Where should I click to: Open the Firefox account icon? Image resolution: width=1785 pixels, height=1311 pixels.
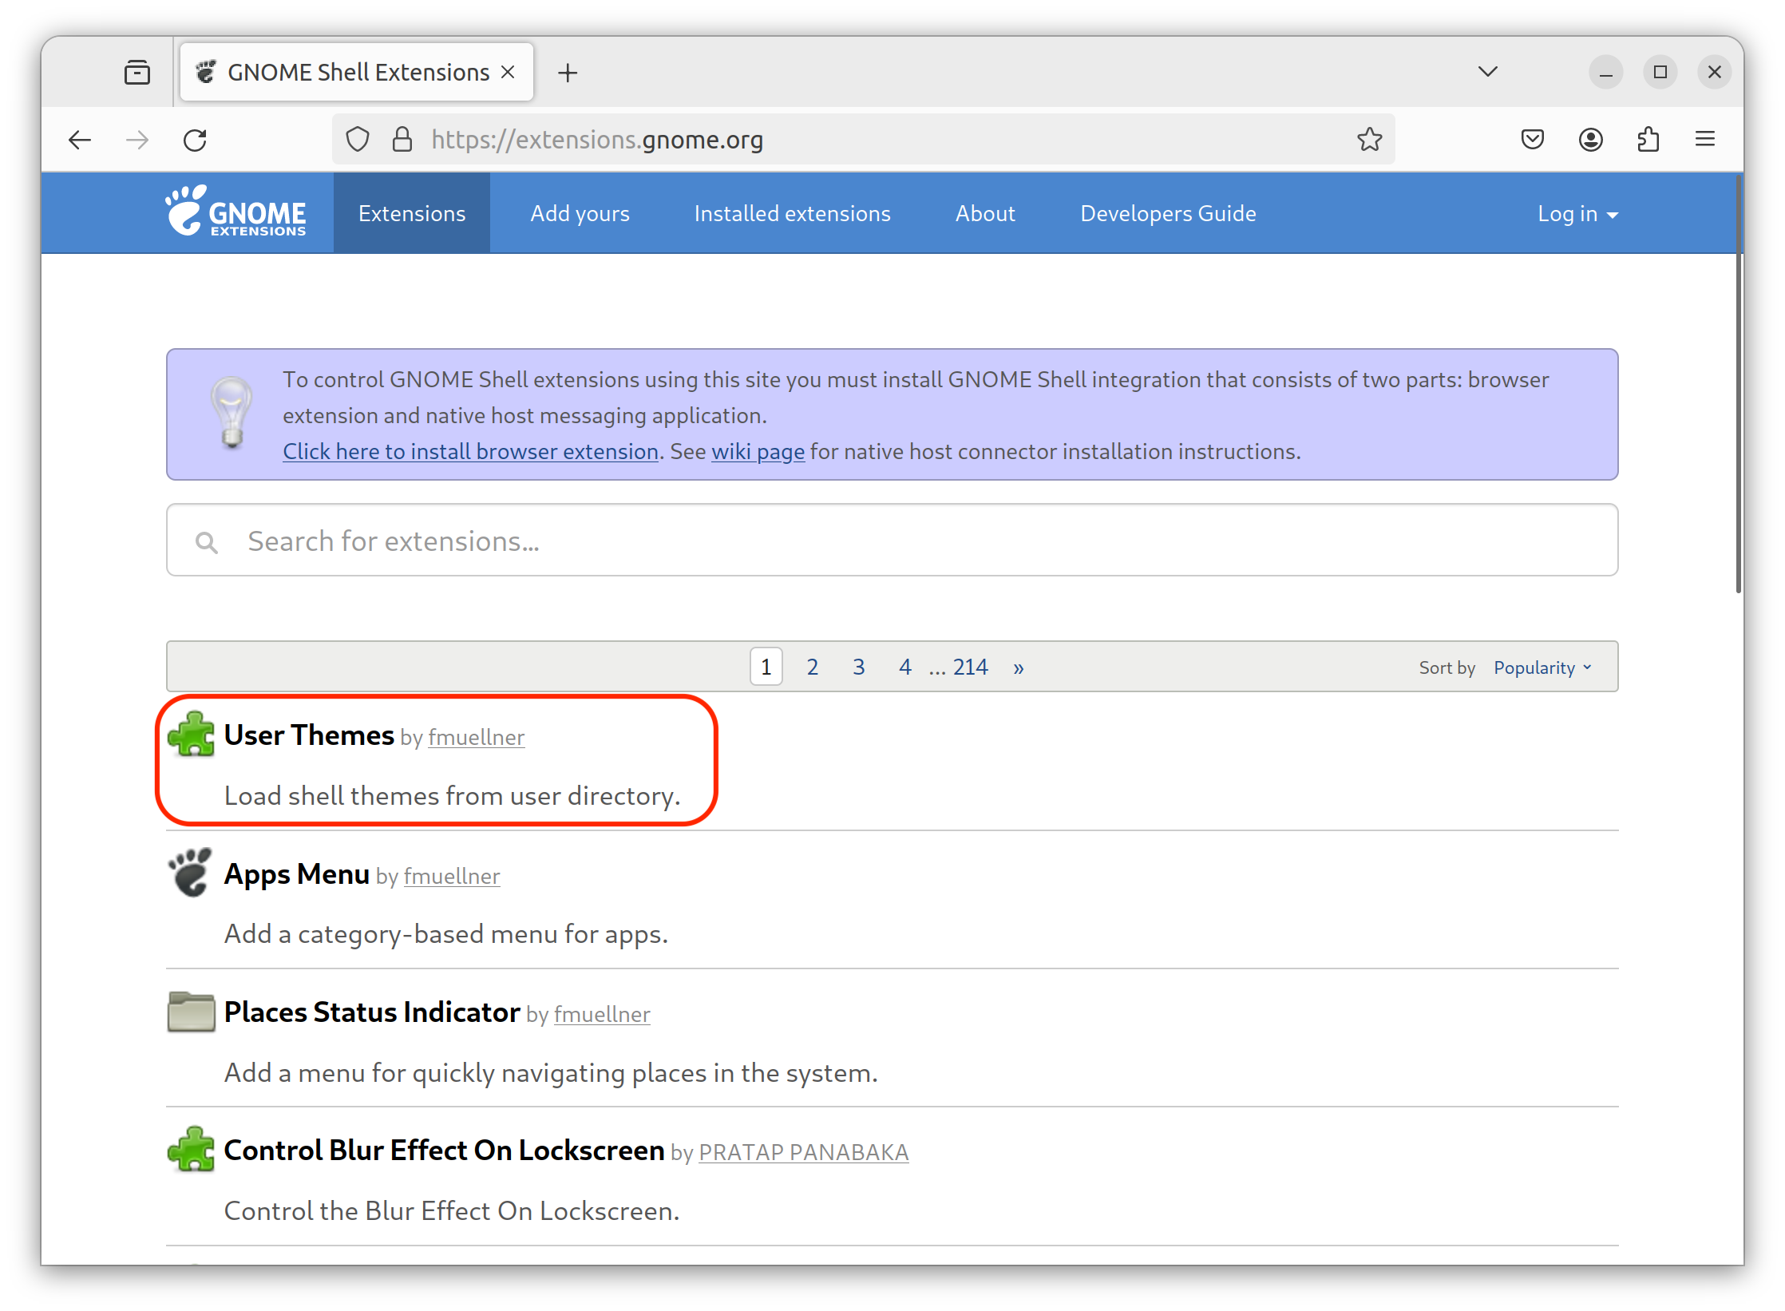tap(1590, 140)
